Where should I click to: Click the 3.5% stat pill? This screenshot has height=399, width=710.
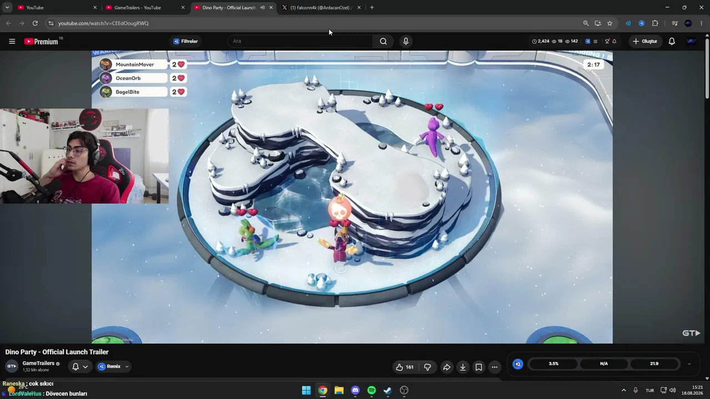(x=554, y=364)
